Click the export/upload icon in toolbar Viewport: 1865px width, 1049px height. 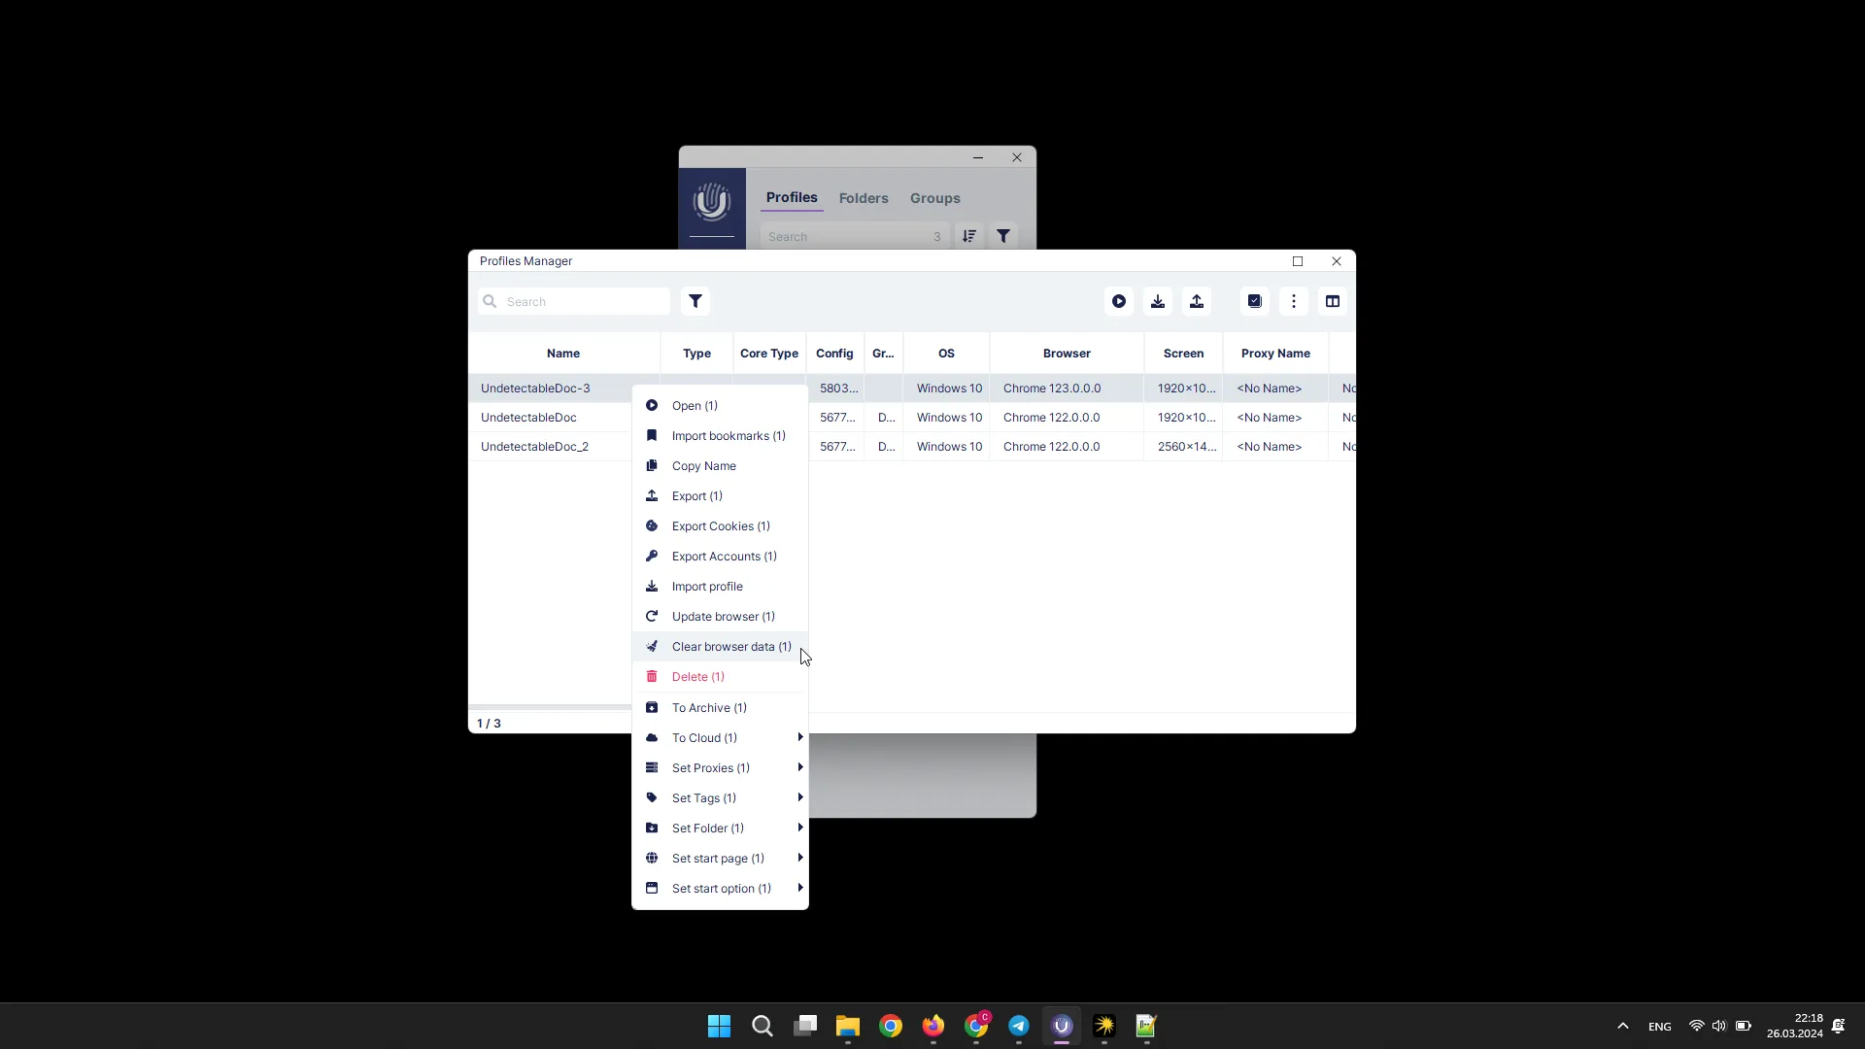1197,301
